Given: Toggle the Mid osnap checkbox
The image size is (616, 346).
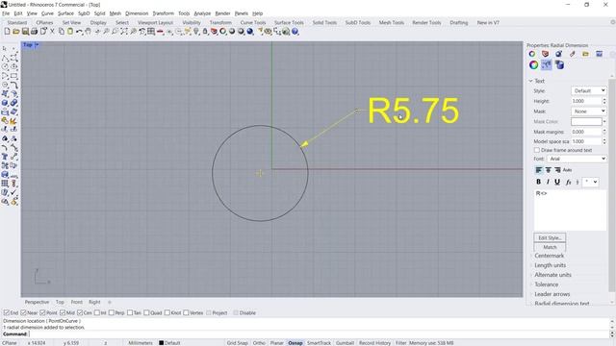Looking at the screenshot, I should 63,312.
